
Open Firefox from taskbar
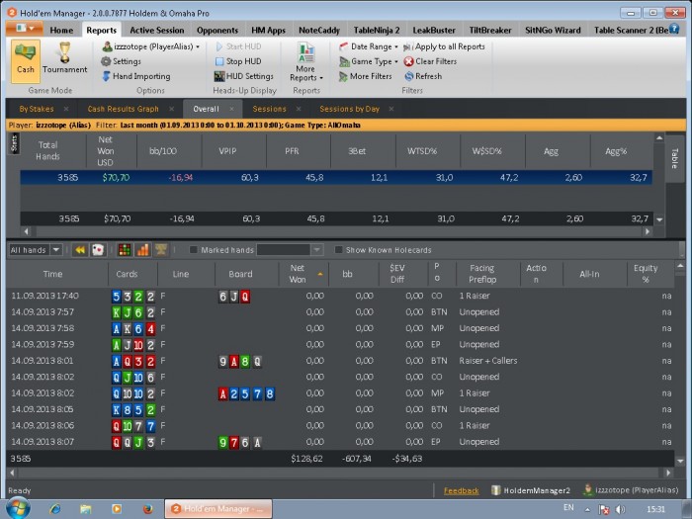point(147,509)
